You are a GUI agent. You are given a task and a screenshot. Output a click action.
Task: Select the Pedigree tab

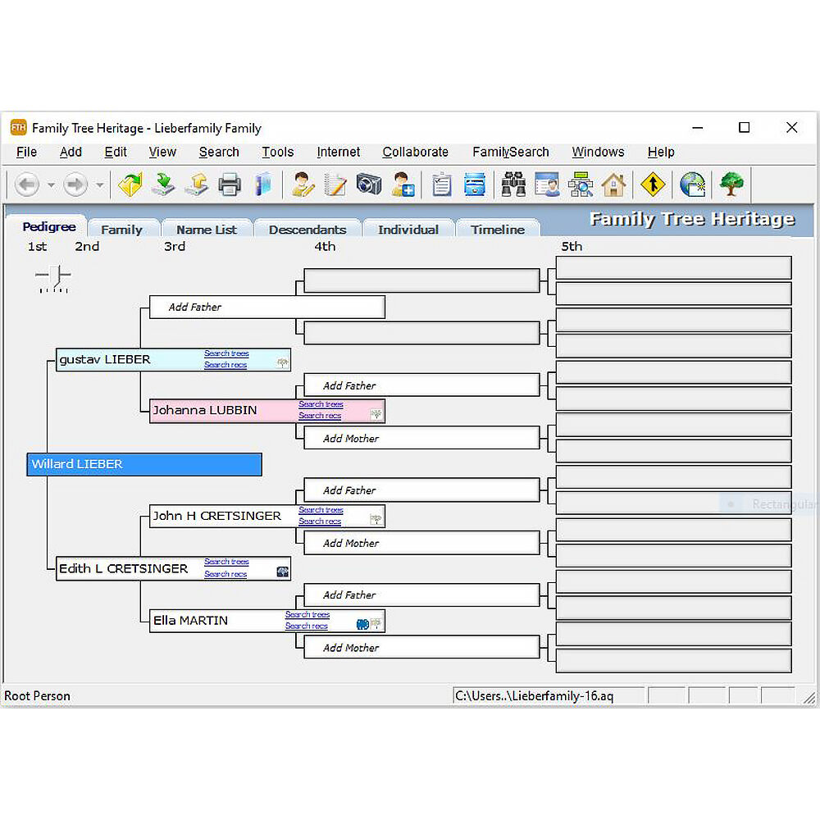tap(48, 227)
